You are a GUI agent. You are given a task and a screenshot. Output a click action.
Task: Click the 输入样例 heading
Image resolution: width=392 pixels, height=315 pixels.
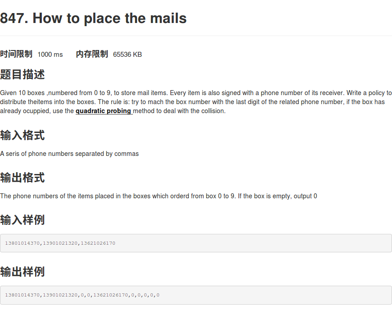(x=23, y=220)
